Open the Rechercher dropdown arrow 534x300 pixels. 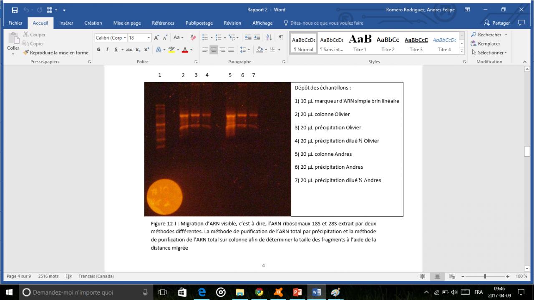[x=506, y=35]
